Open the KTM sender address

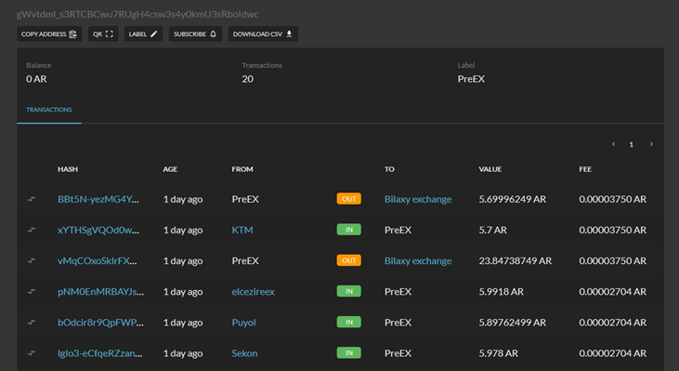coord(242,231)
